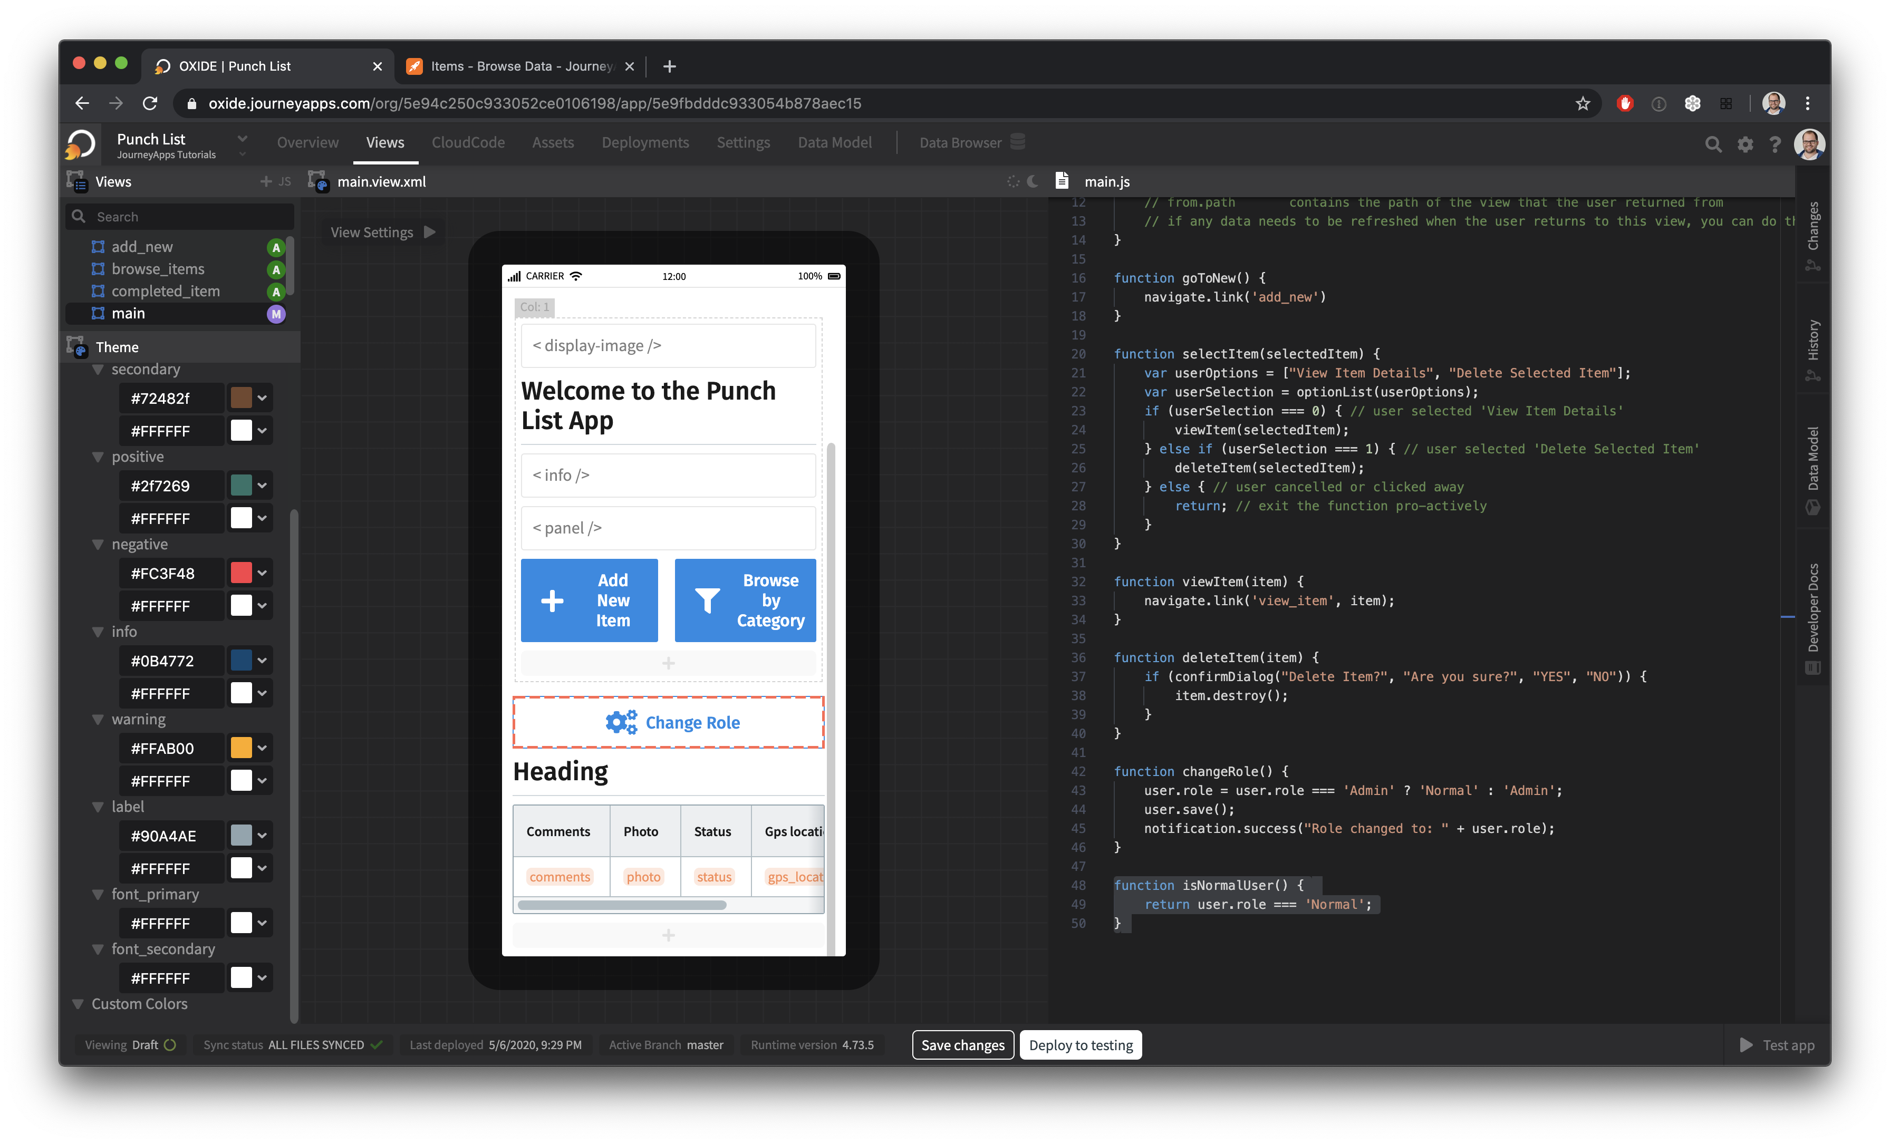The height and width of the screenshot is (1144, 1890).
Task: Click the Data Browser database icon
Action: pyautogui.click(x=1017, y=142)
